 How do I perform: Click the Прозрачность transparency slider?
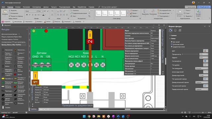(x=190, y=54)
